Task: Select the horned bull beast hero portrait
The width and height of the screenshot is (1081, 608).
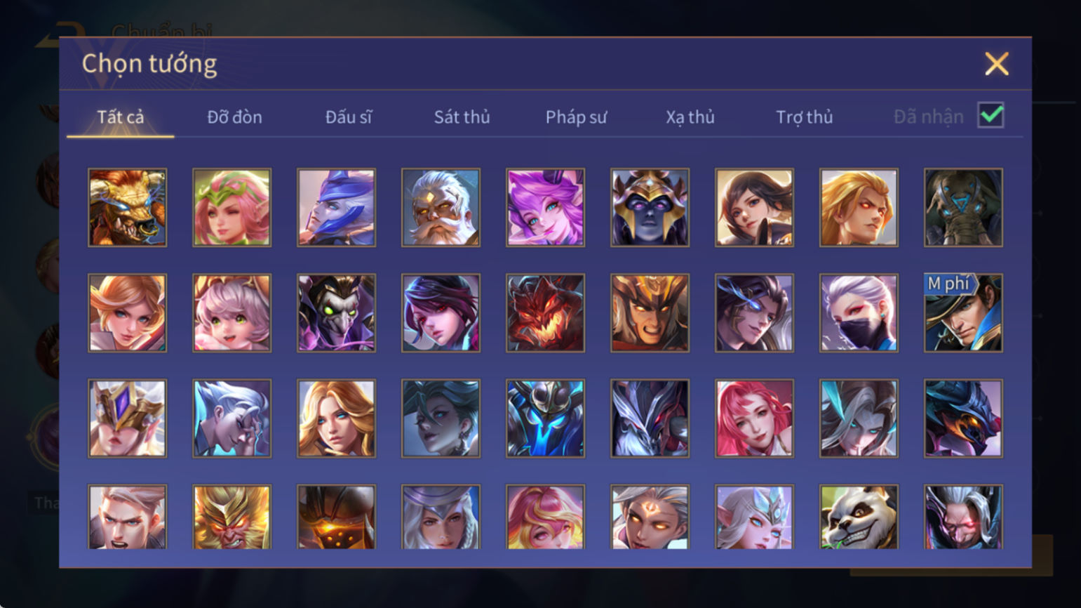Action: coord(127,207)
